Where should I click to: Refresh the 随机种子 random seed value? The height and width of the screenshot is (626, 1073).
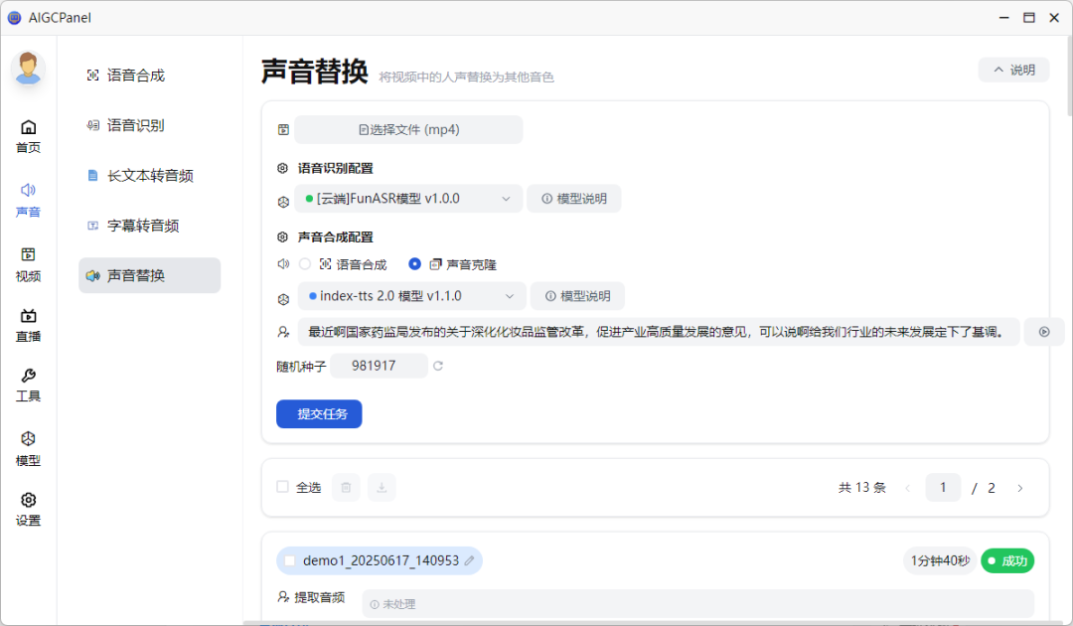[438, 366]
